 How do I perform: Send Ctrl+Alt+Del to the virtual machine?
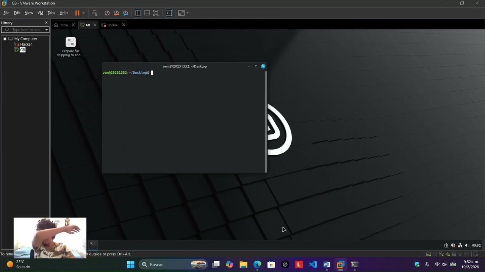pyautogui.click(x=95, y=13)
